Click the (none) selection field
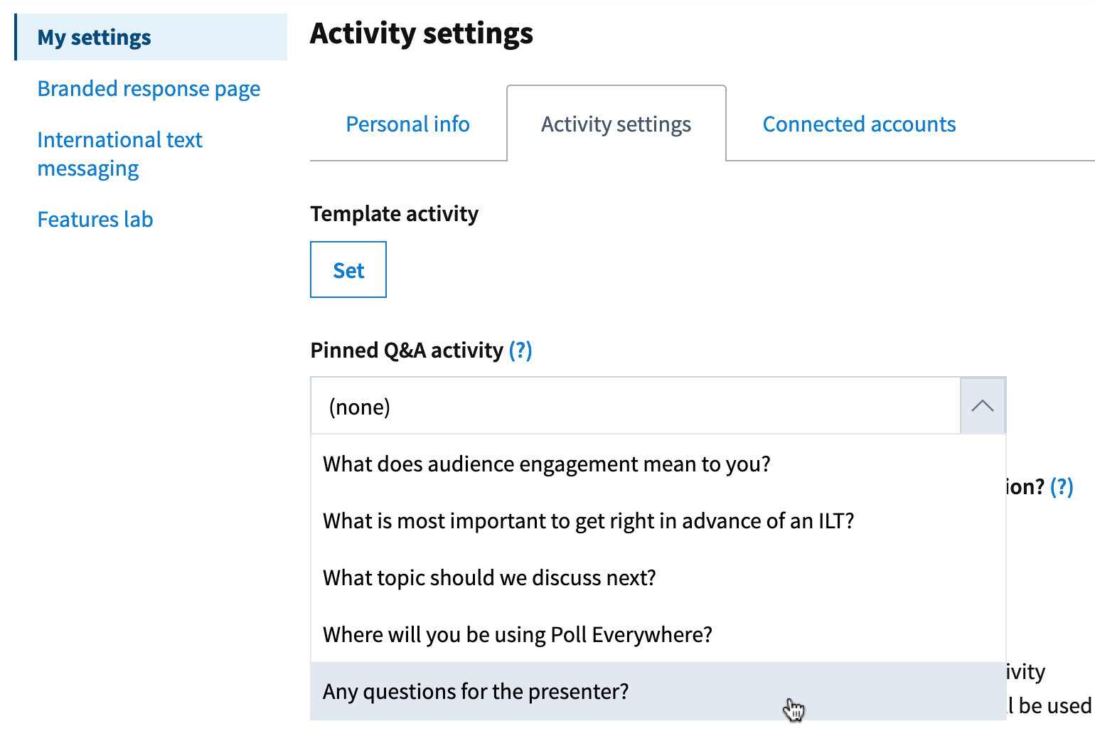Screen dimensions: 1095x753 (x=636, y=406)
